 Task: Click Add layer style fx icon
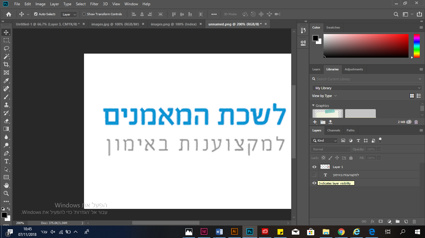[x=372, y=222]
